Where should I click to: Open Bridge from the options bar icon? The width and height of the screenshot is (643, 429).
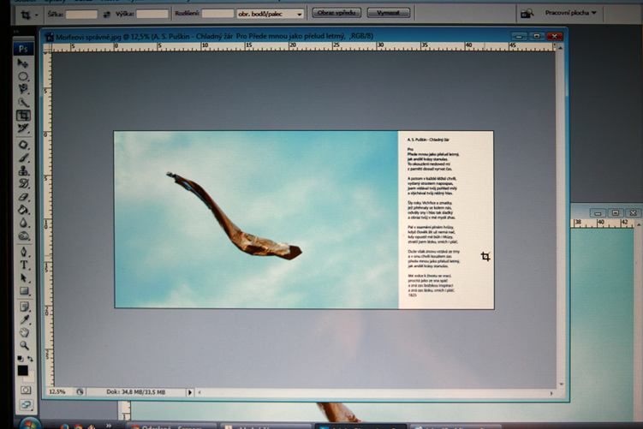click(527, 14)
